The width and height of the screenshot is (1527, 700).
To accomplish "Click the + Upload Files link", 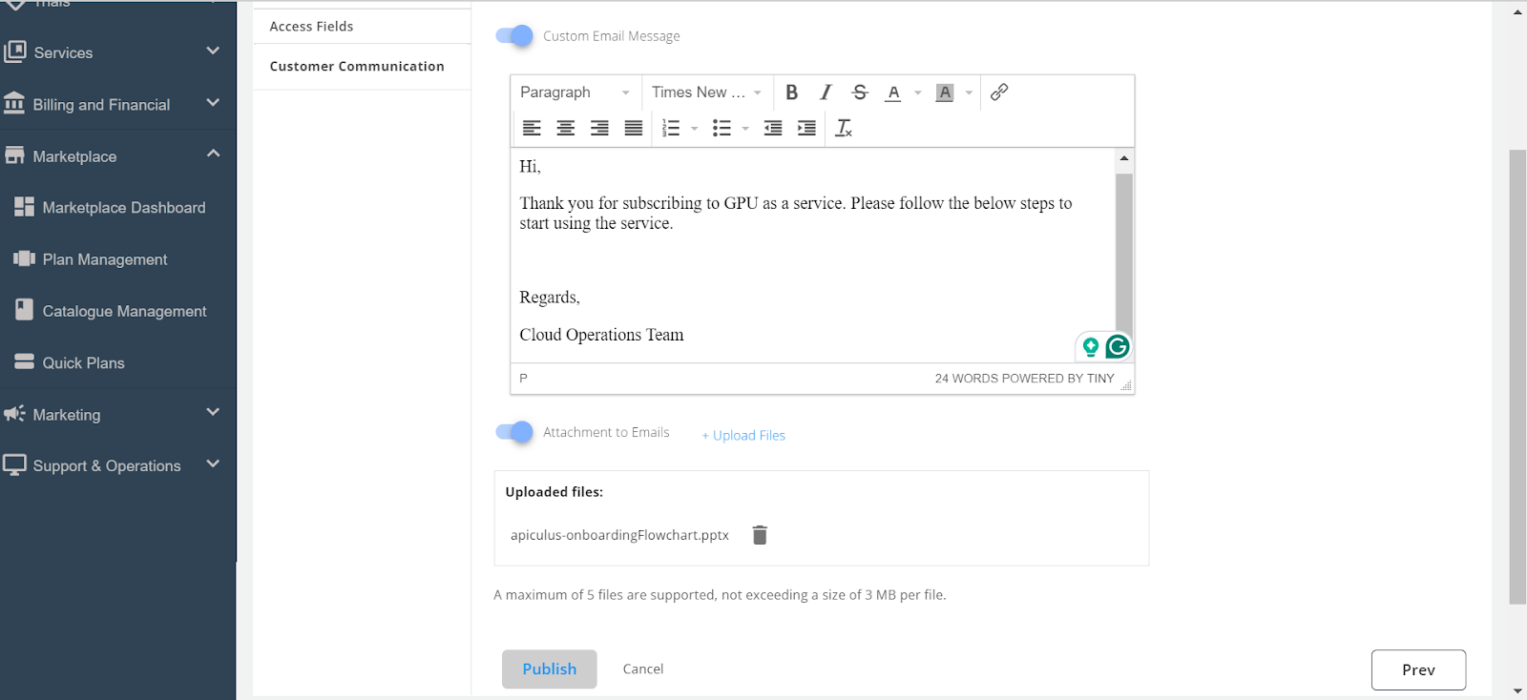I will (743, 435).
